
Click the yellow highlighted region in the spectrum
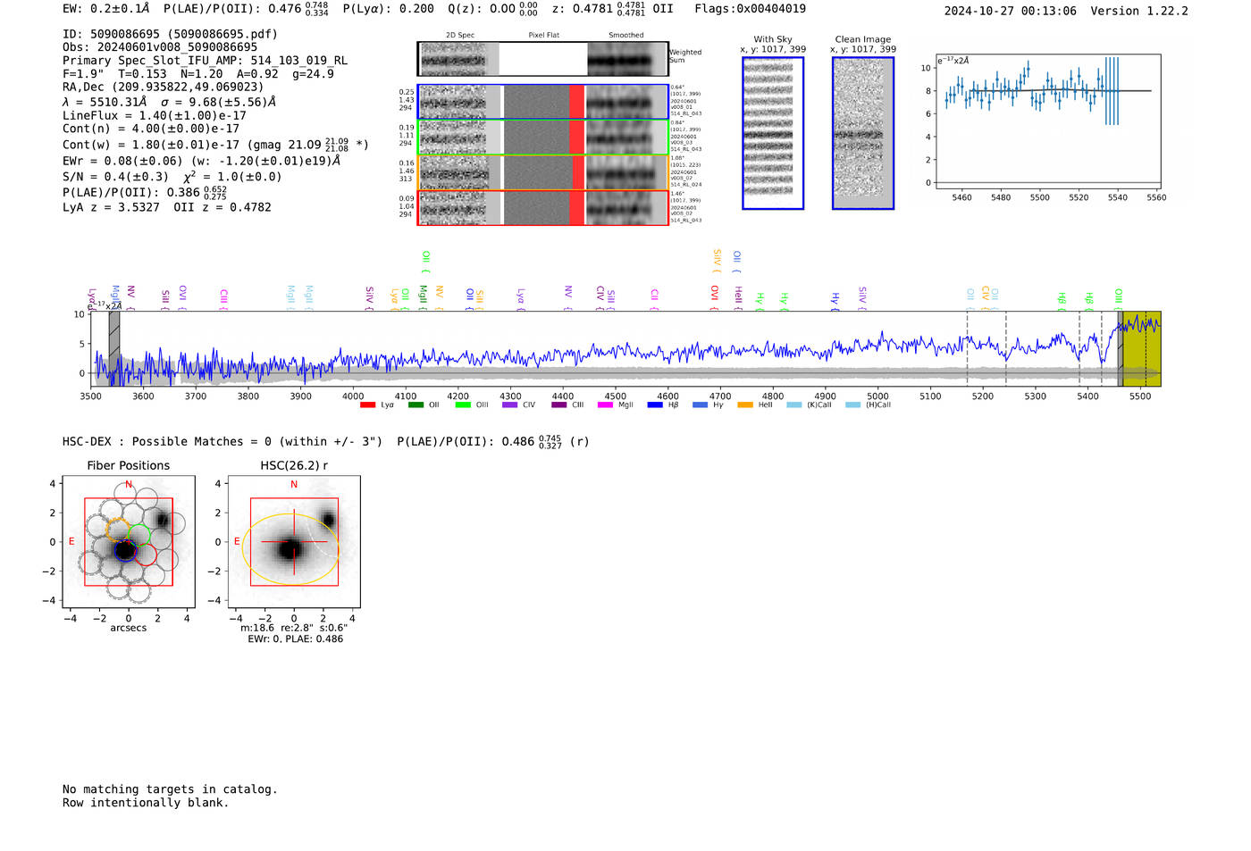tap(1142, 348)
